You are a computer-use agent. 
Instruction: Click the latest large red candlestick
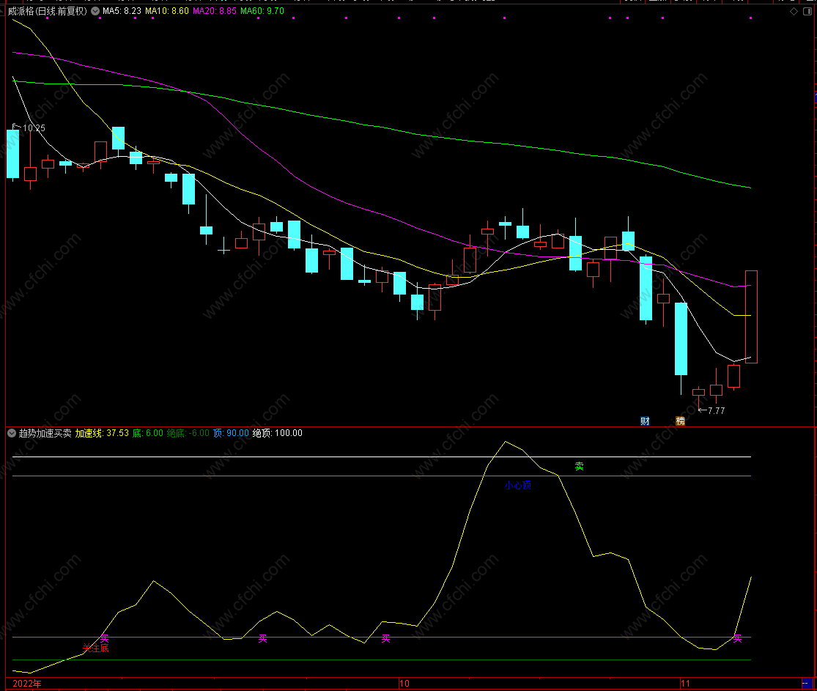click(751, 317)
